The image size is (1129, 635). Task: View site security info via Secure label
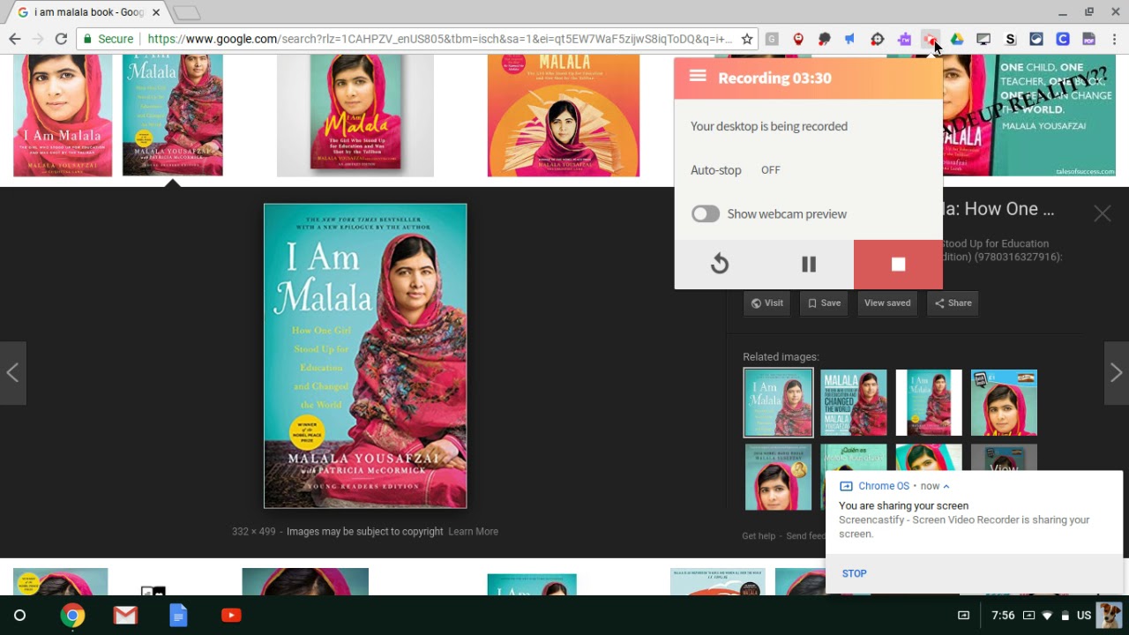[x=108, y=39]
